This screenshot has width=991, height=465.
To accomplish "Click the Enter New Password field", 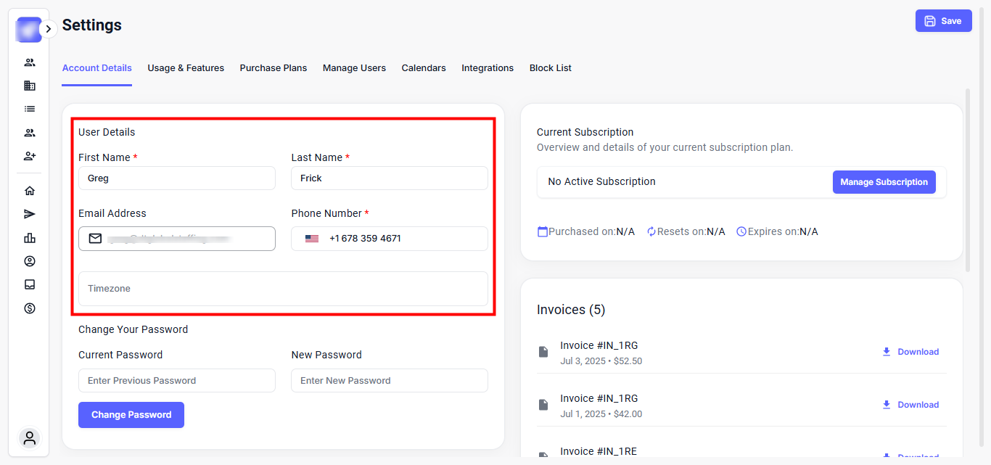I will 389,381.
